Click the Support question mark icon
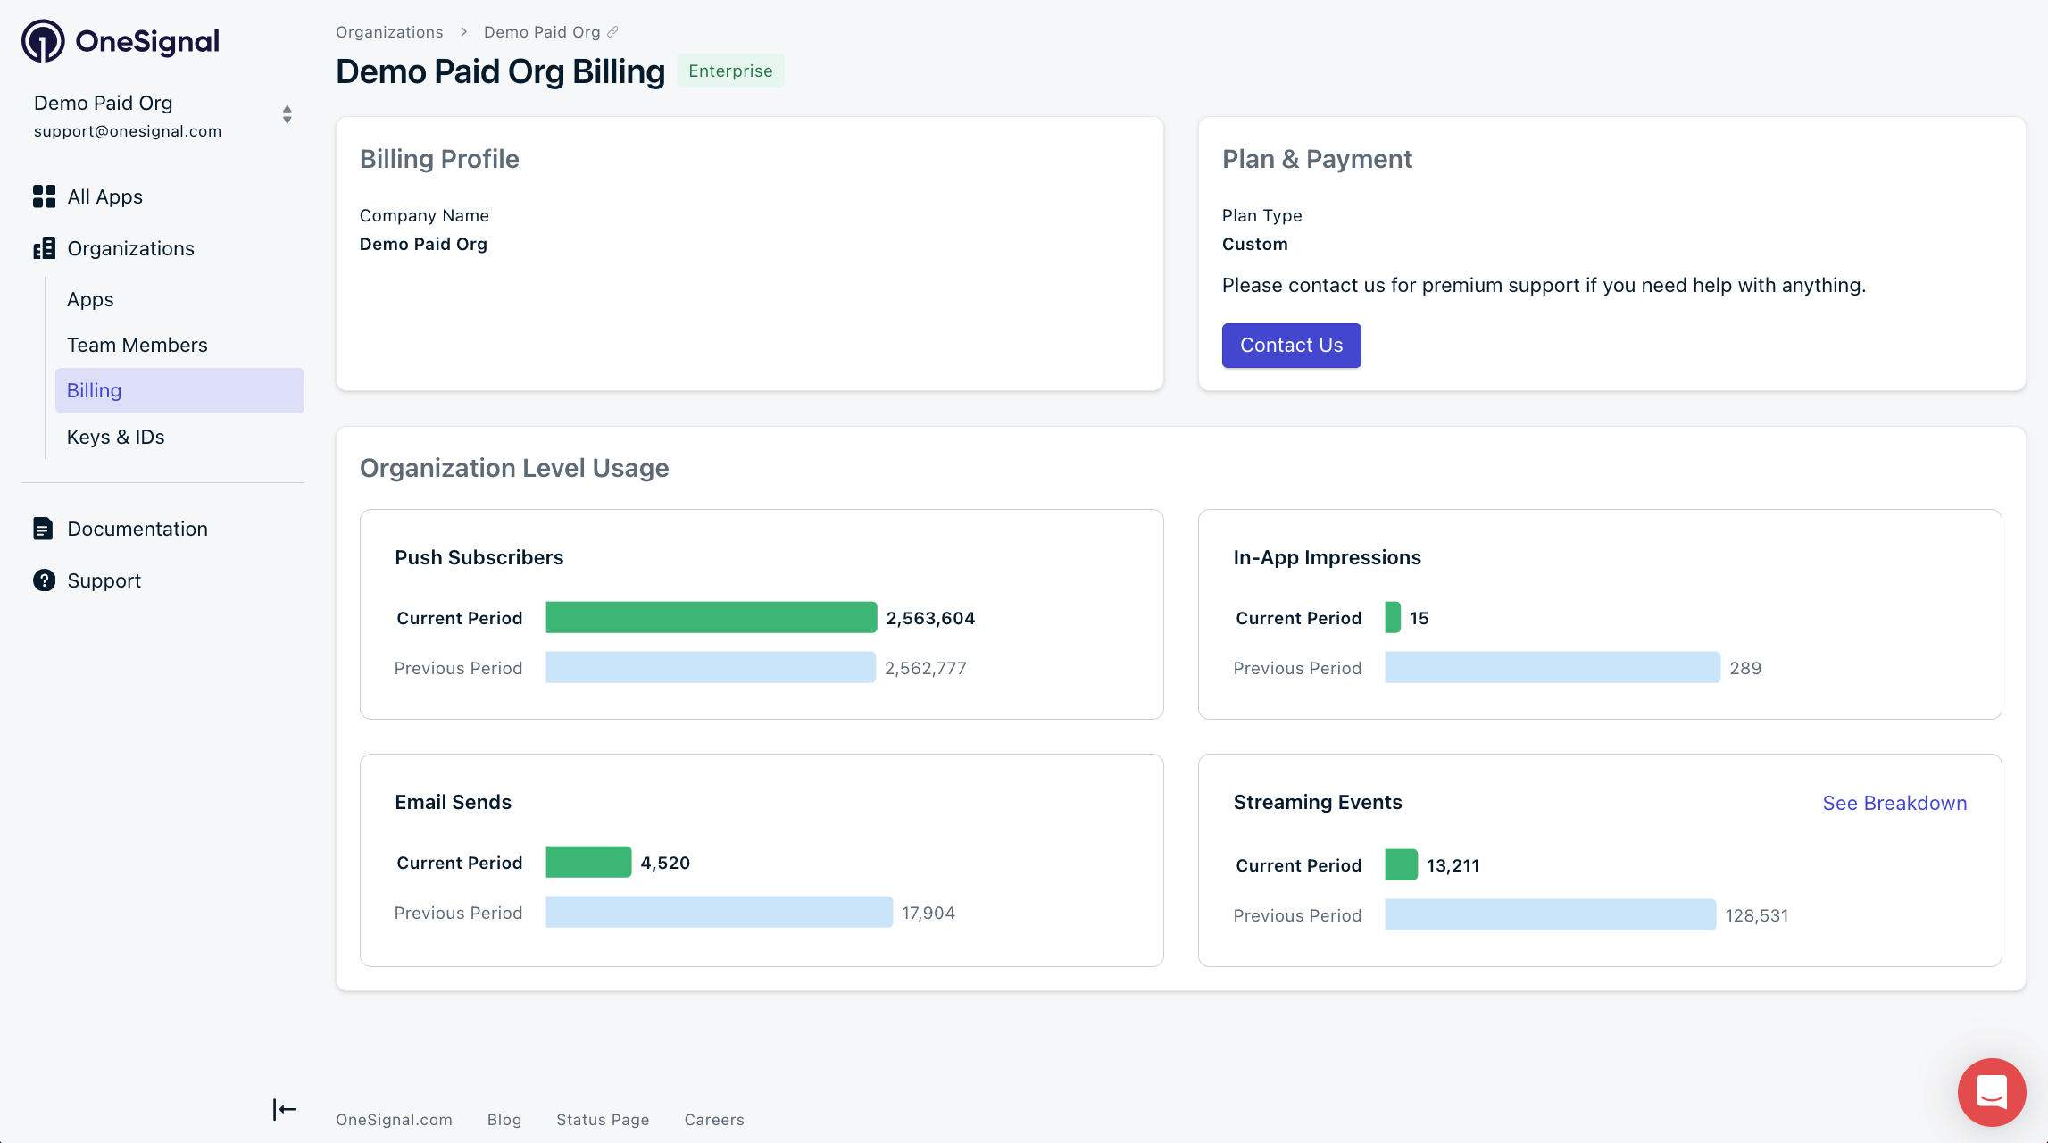 44,580
